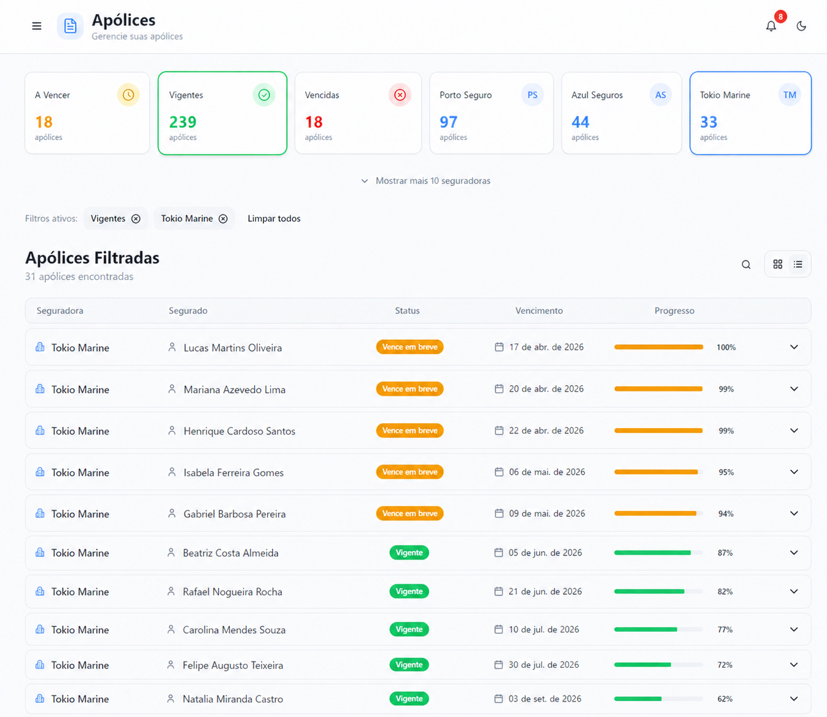827x717 pixels.
Task: Expand Beatriz Costa Almeida row chevron
Action: [x=794, y=553]
